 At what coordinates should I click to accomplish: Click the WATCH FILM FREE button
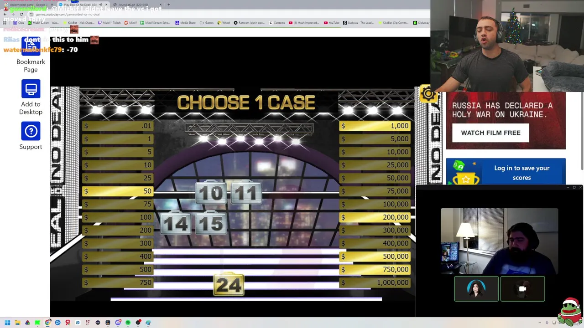[x=490, y=133]
